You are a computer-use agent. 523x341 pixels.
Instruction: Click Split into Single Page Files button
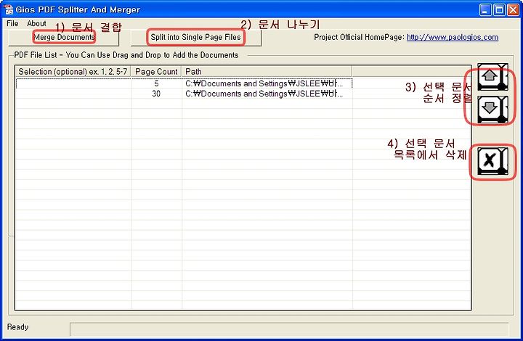pyautogui.click(x=196, y=38)
